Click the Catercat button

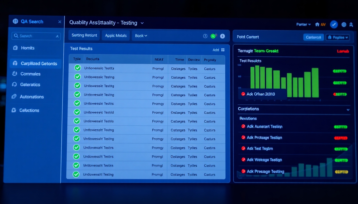313,37
